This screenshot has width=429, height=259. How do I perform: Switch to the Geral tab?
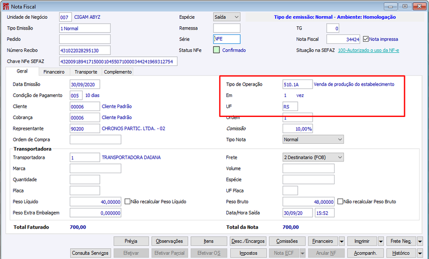[x=22, y=71]
